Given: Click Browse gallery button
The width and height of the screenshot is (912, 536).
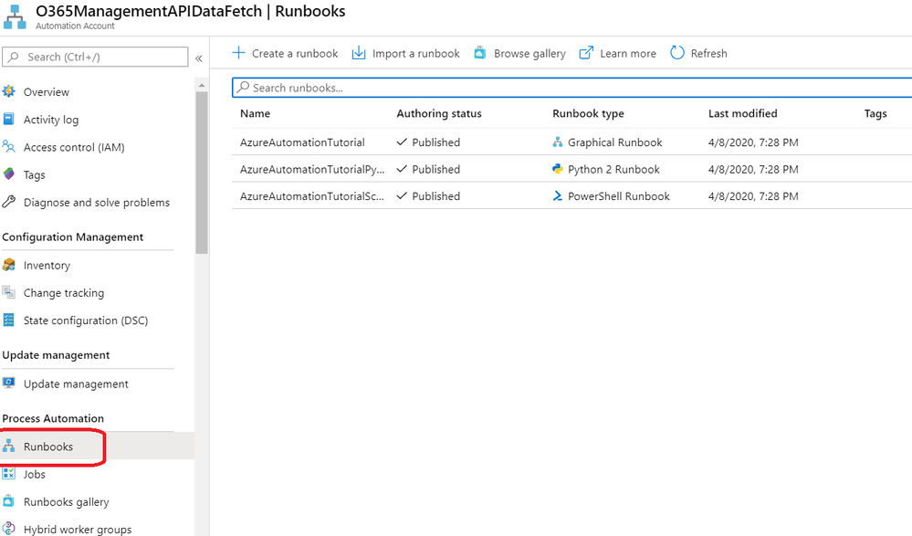Looking at the screenshot, I should (519, 53).
